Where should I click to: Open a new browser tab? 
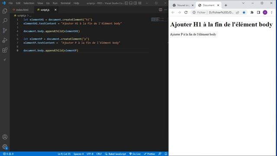(x=226, y=5)
